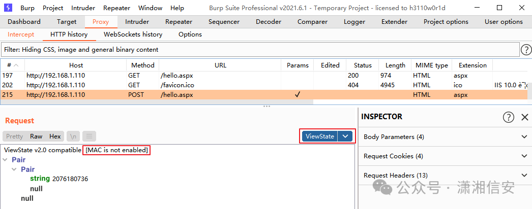Open the filter help question mark icon

click(525, 50)
